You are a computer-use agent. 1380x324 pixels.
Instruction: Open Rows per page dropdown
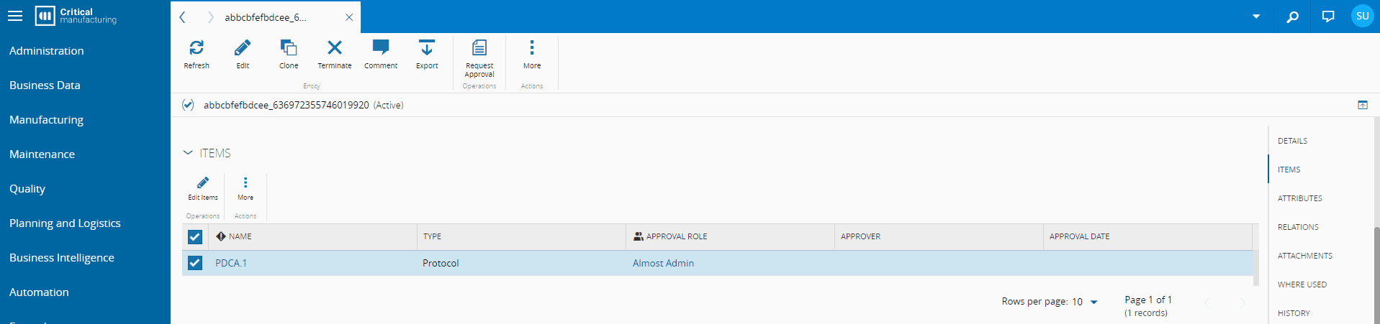tap(1093, 302)
